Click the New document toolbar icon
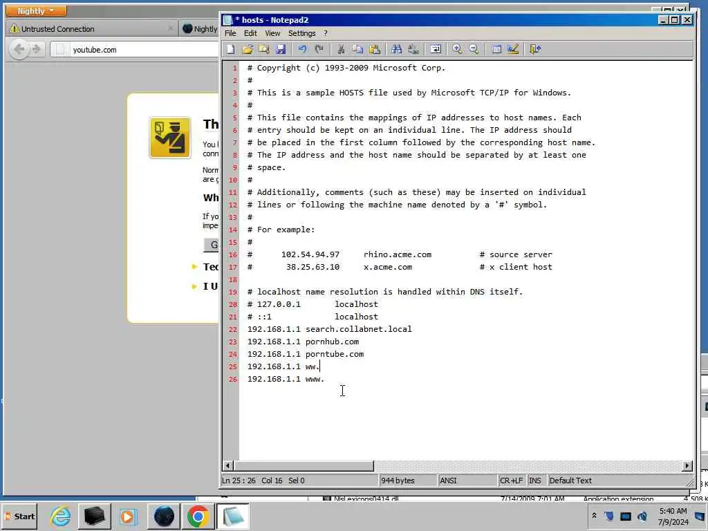The image size is (708, 531). coord(231,49)
